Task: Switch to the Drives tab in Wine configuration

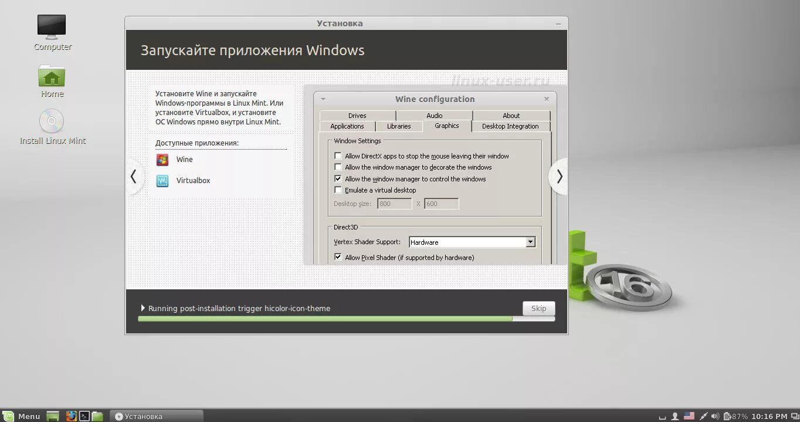Action: [357, 116]
